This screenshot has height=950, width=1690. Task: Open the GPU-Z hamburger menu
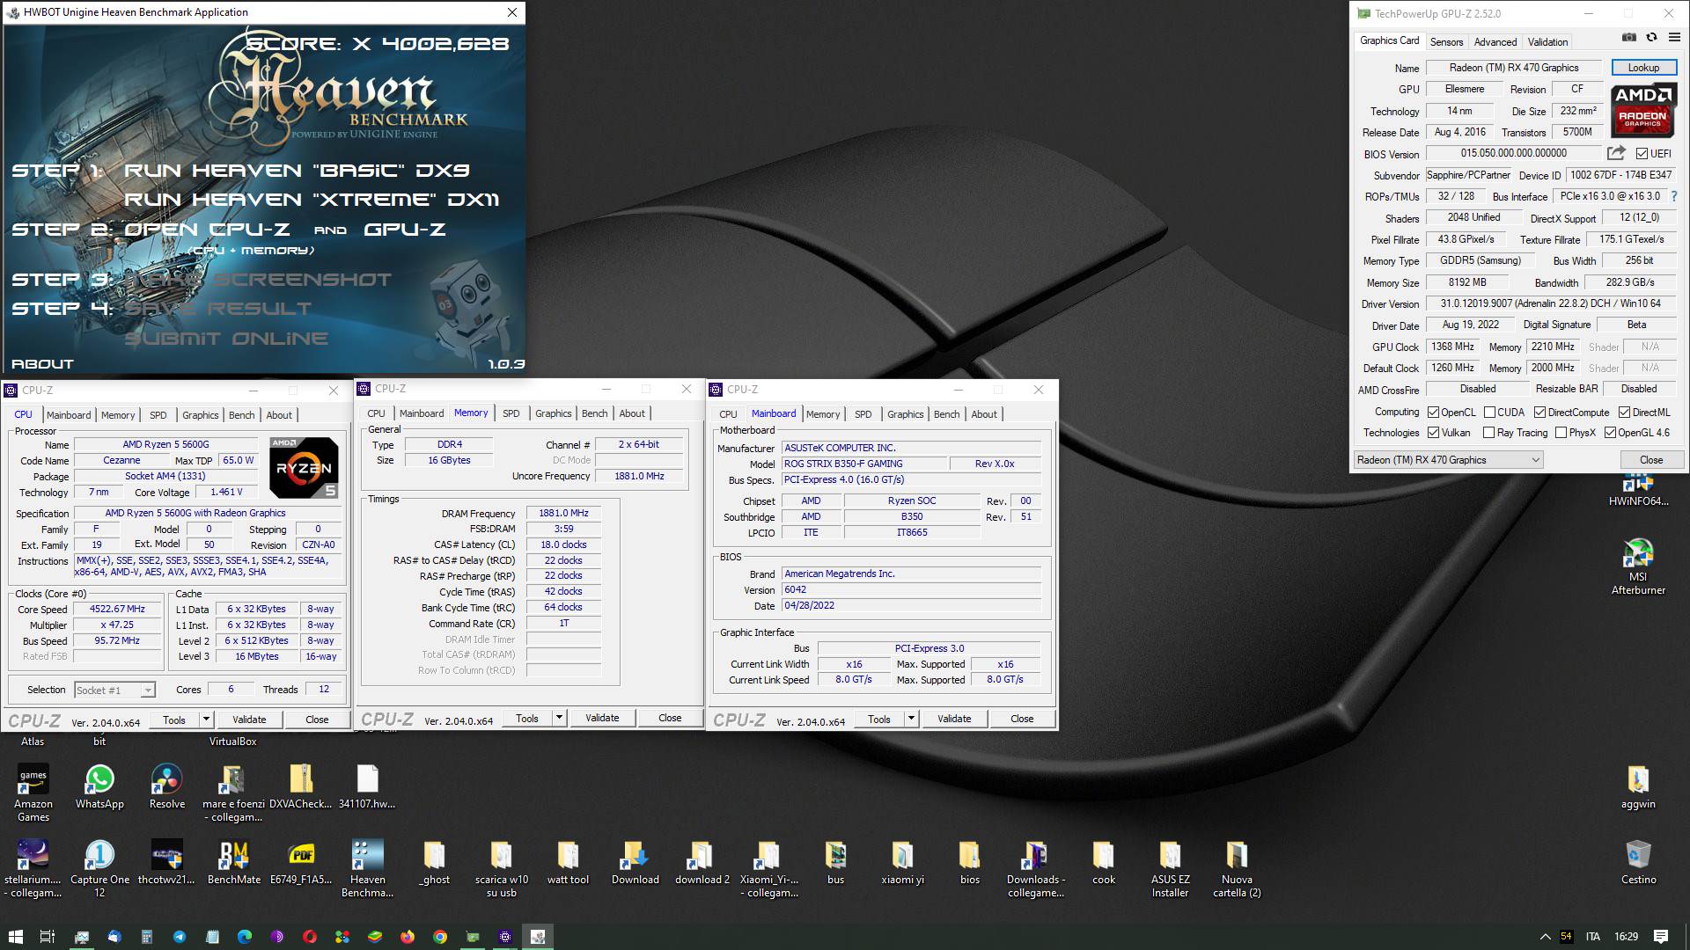point(1674,38)
